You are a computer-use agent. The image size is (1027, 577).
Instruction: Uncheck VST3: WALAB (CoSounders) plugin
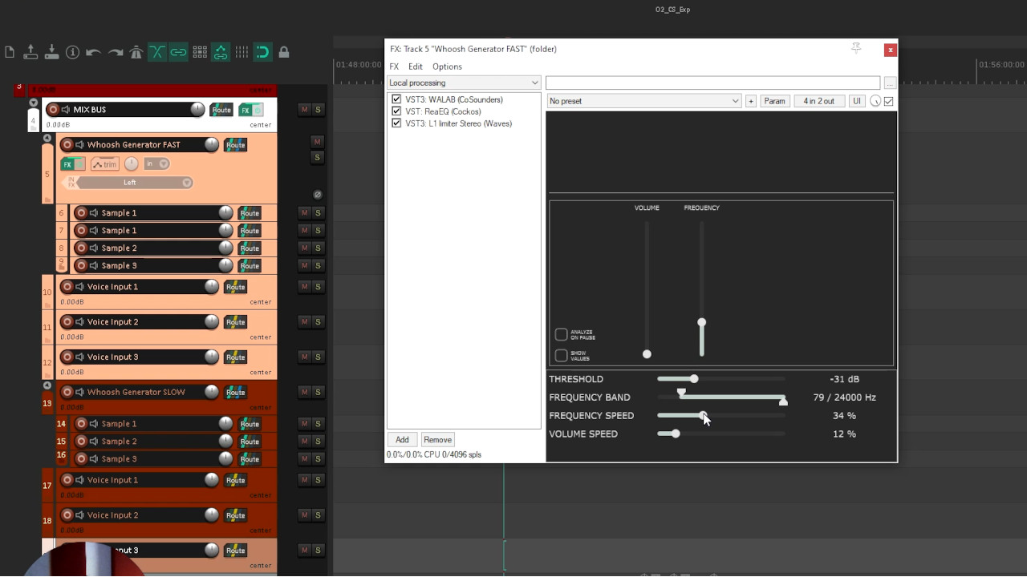(396, 99)
